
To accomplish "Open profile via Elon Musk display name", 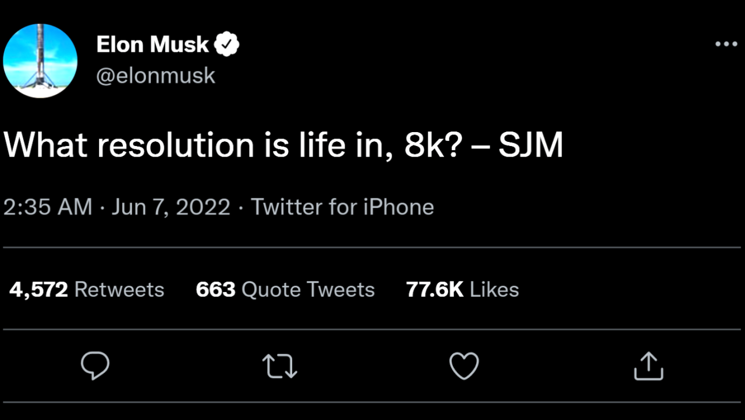I will 152,44.
